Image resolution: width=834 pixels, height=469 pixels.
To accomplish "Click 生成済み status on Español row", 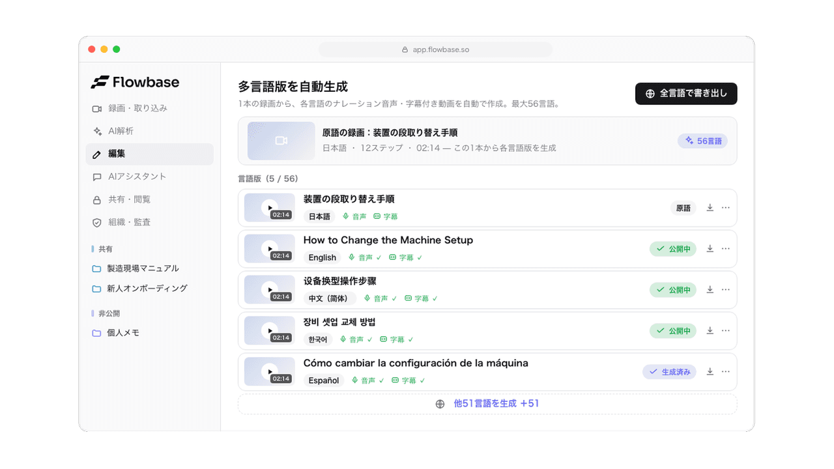I will click(669, 372).
